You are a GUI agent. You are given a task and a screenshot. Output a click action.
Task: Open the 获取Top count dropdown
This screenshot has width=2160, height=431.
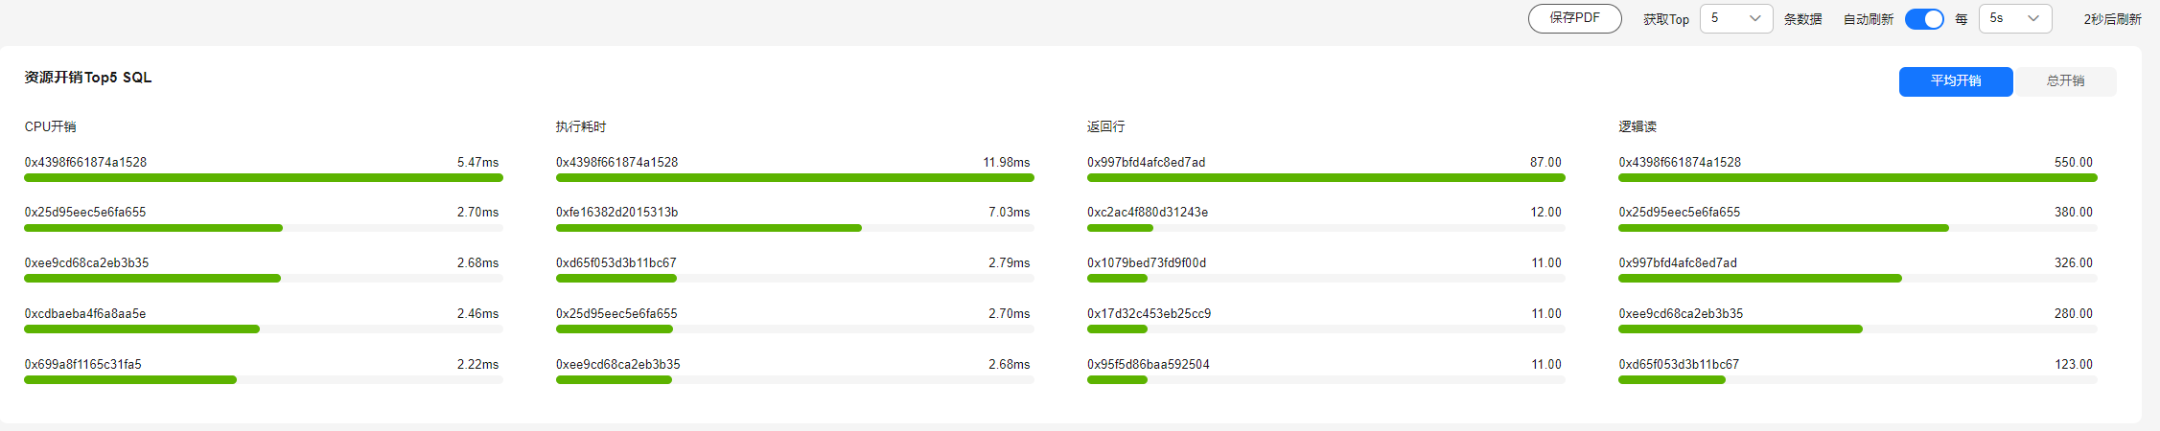[x=1736, y=18]
